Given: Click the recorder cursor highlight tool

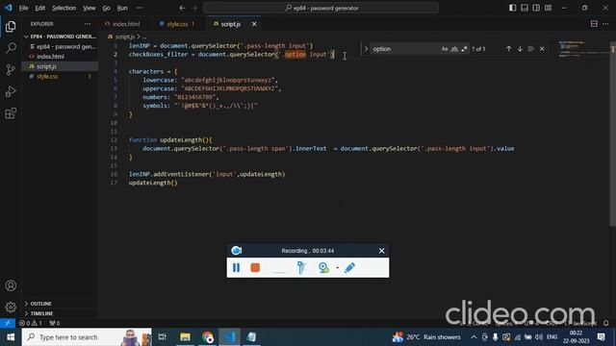Looking at the screenshot, I should (x=301, y=267).
